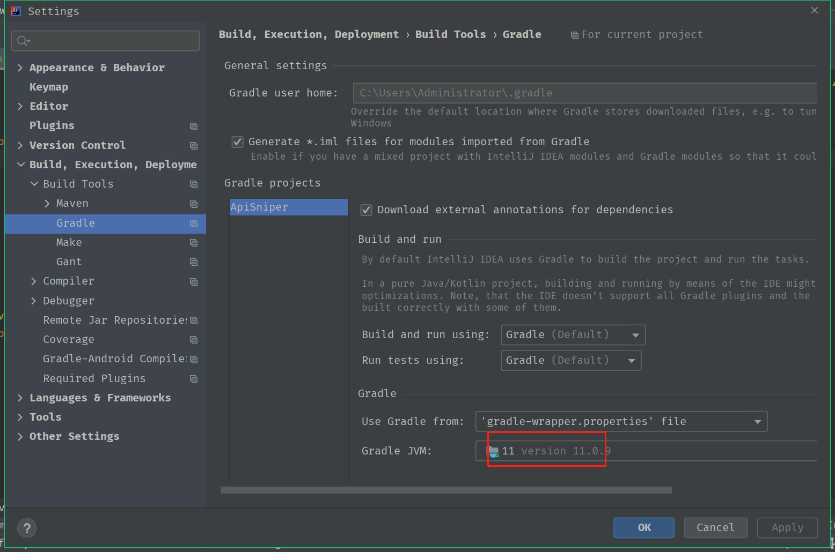Click the project-level icon next to Gant
Image resolution: width=835 pixels, height=552 pixels.
(194, 262)
